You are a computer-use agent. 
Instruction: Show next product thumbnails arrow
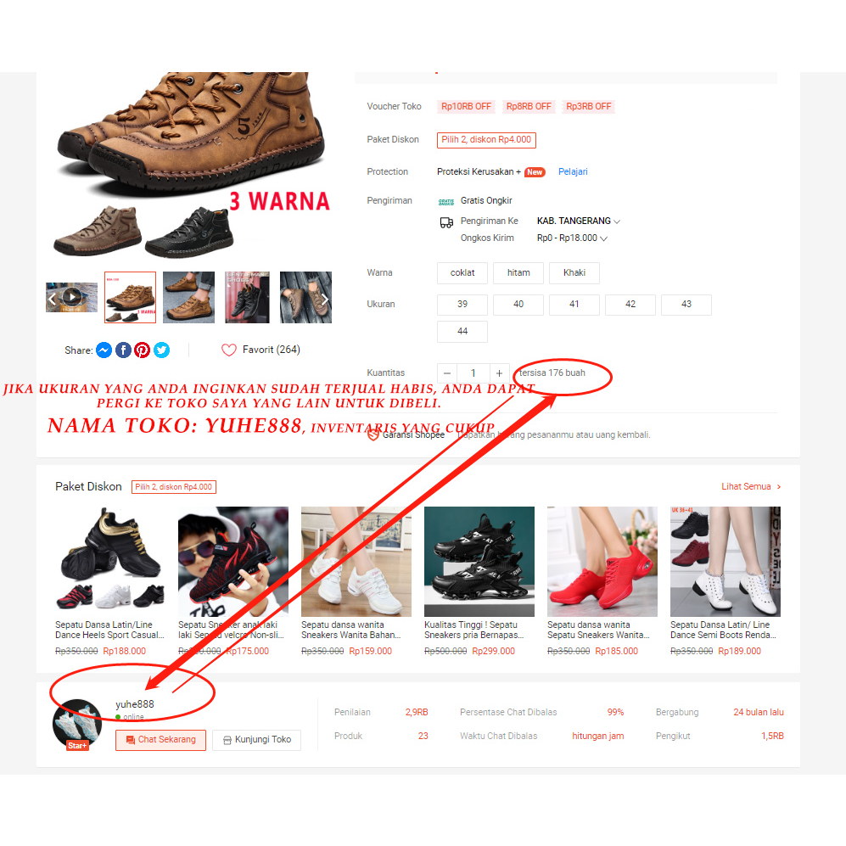point(325,299)
